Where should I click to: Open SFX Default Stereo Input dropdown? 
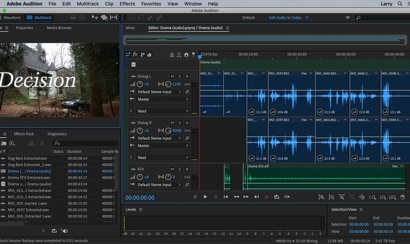[x=159, y=185]
